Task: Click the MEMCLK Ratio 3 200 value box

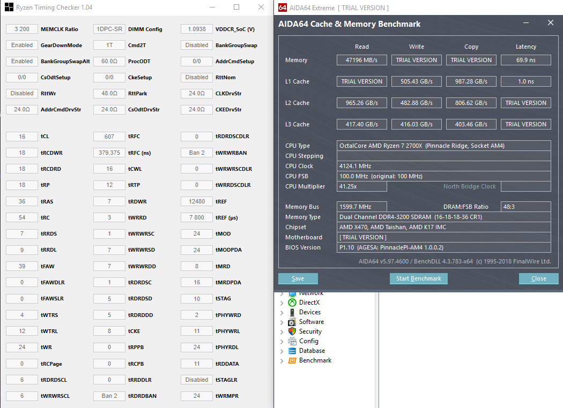Action: point(22,29)
